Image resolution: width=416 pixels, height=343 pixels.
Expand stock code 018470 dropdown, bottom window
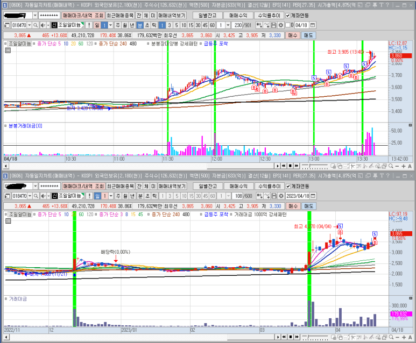point(30,196)
